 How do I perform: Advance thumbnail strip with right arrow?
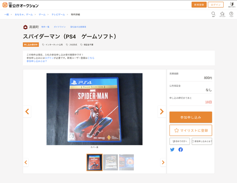pyautogui.click(x=163, y=162)
